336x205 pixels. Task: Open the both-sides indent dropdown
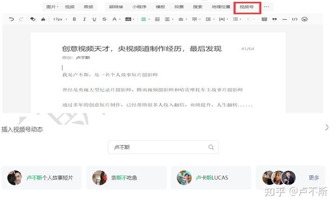(x=168, y=19)
